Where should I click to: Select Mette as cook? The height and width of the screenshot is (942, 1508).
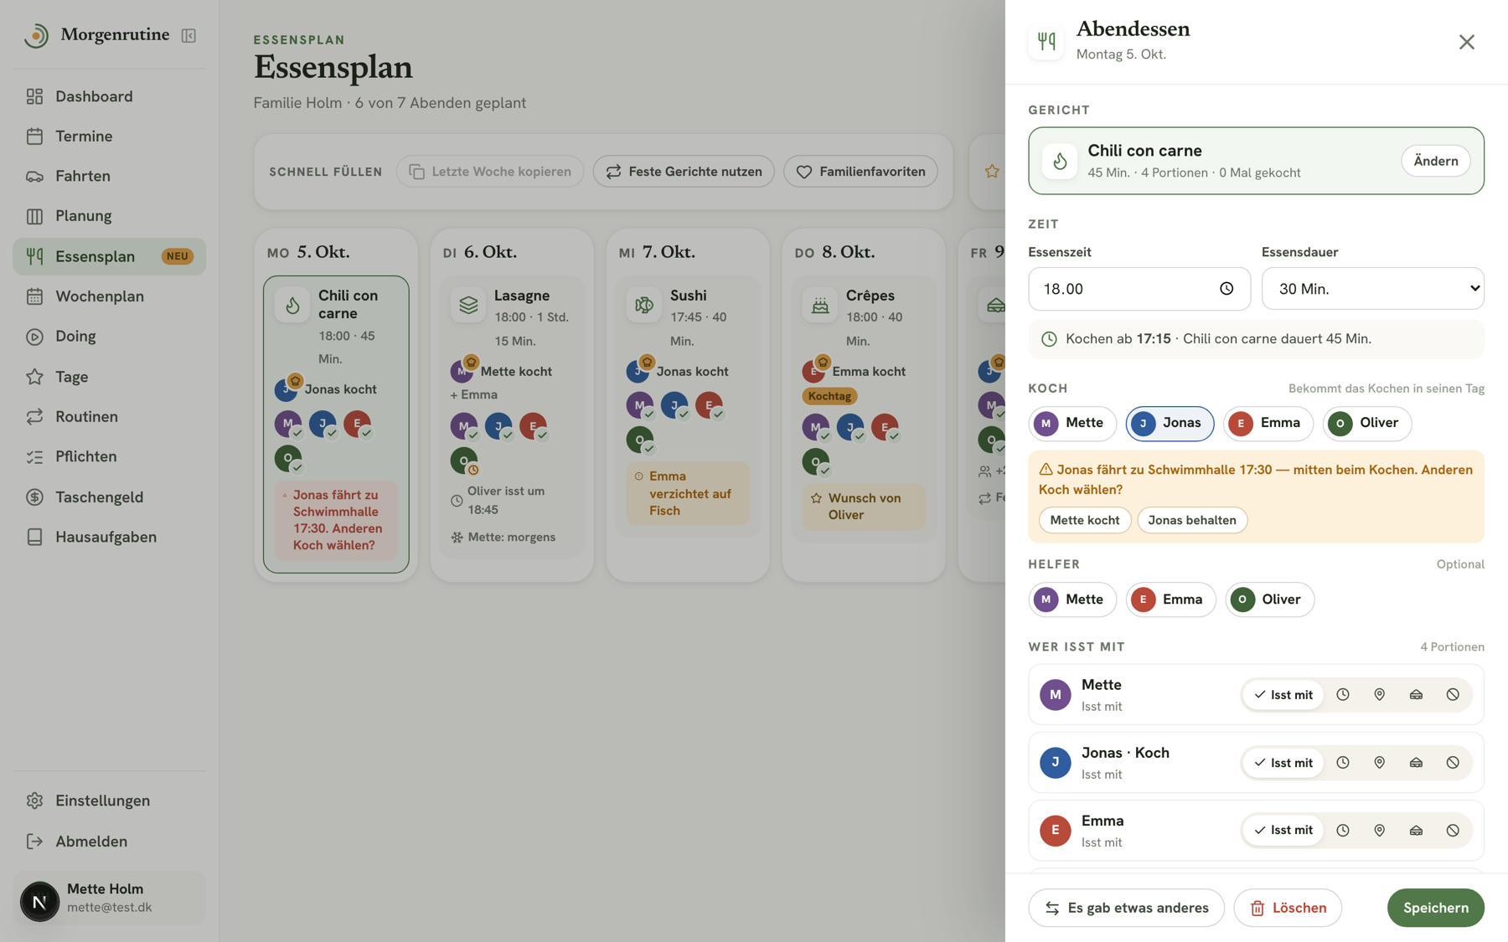pyautogui.click(x=1072, y=423)
